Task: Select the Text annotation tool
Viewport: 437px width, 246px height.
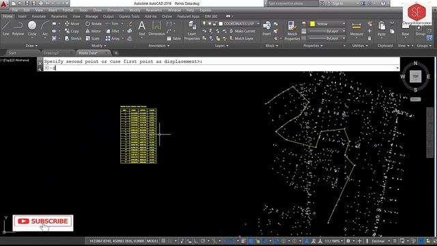Action: point(141,29)
